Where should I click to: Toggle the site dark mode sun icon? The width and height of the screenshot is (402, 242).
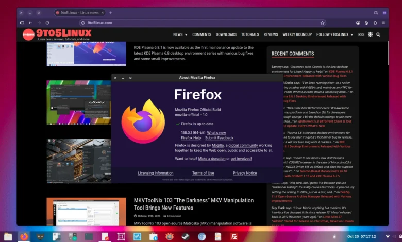371,34
